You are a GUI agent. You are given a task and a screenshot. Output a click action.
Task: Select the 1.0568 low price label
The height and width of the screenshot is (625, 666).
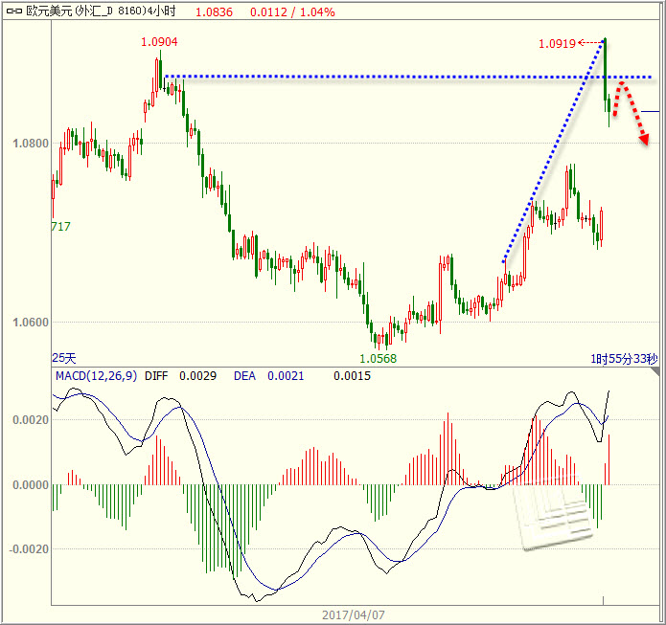tap(378, 358)
